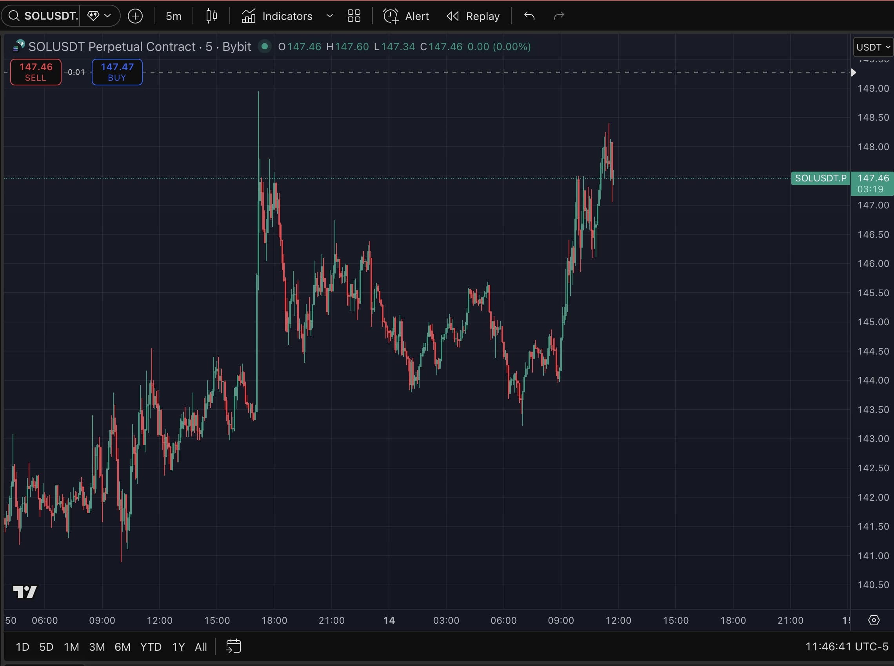
Task: Expand the favorite indicators chevron dropdown
Action: coord(330,16)
